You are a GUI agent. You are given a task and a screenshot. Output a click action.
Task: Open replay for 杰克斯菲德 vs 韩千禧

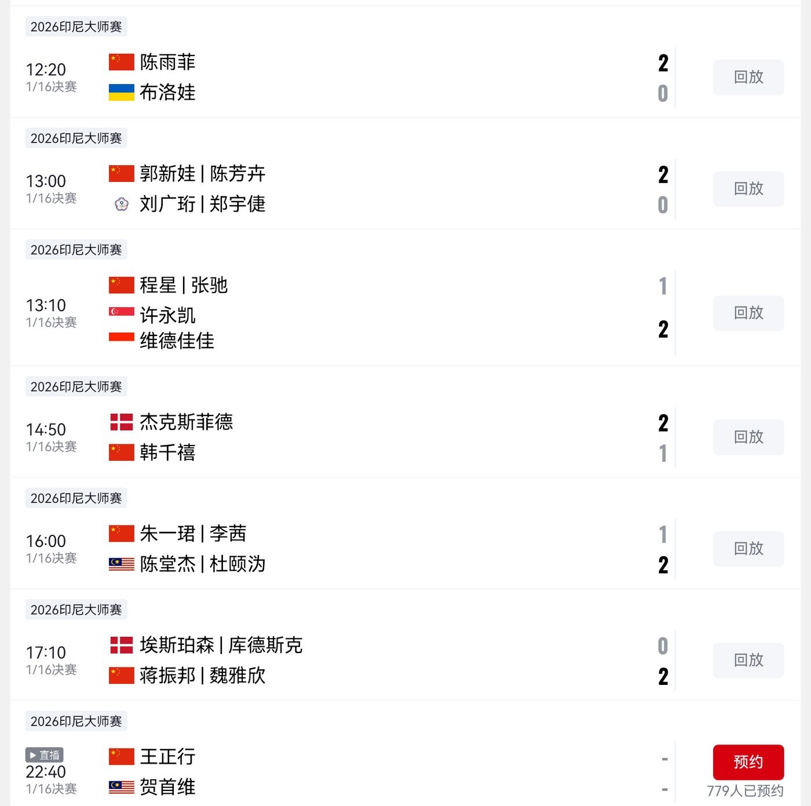click(748, 437)
